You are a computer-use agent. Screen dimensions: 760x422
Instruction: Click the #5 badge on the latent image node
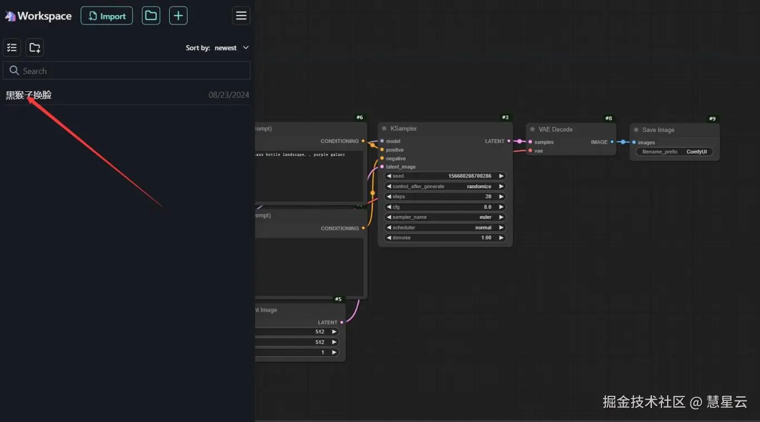point(338,299)
